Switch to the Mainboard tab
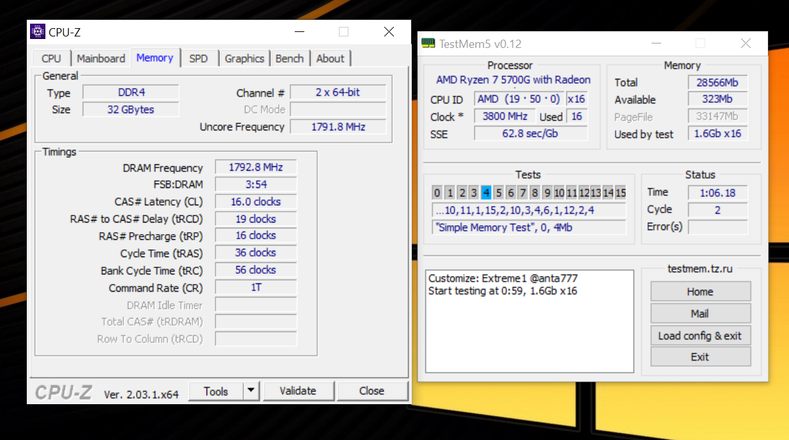 [101, 58]
